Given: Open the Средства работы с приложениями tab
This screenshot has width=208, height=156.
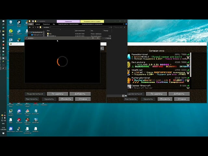Looking at the screenshot, I should click(68, 24).
